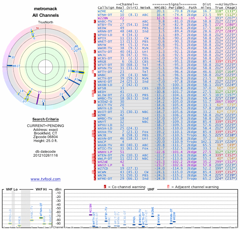Viewport: 240px width, 230px height.
Task: Click the Search Criteria heading
Action: tap(45, 119)
